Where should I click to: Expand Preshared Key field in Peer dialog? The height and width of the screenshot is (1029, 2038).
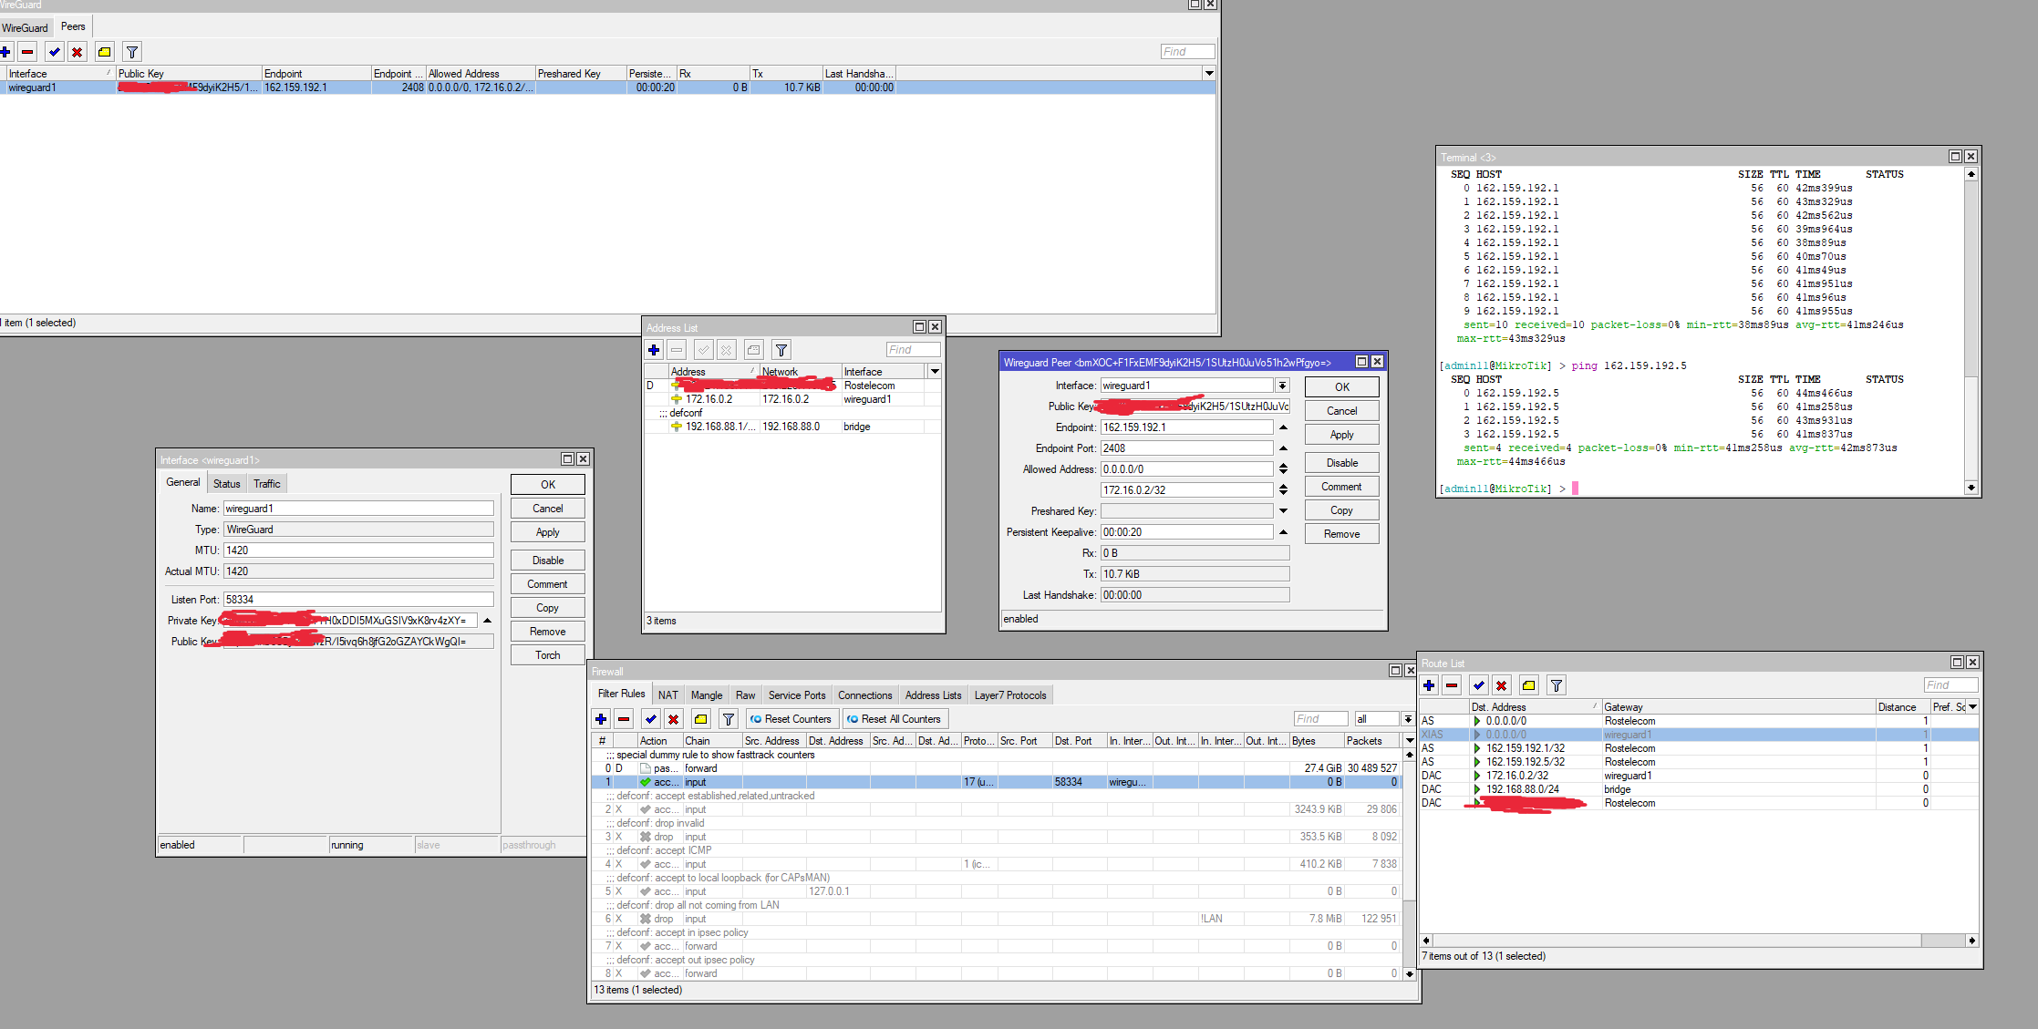click(x=1283, y=511)
